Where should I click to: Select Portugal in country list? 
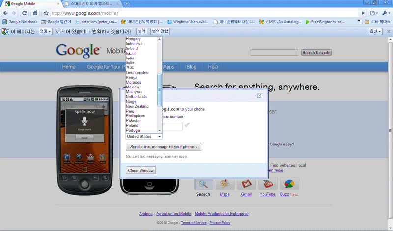pyautogui.click(x=133, y=130)
